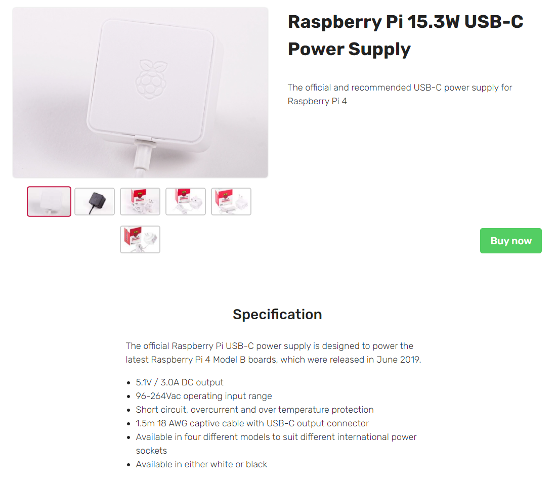Click the large white power supply photo
The width and height of the screenshot is (558, 485).
tap(140, 93)
